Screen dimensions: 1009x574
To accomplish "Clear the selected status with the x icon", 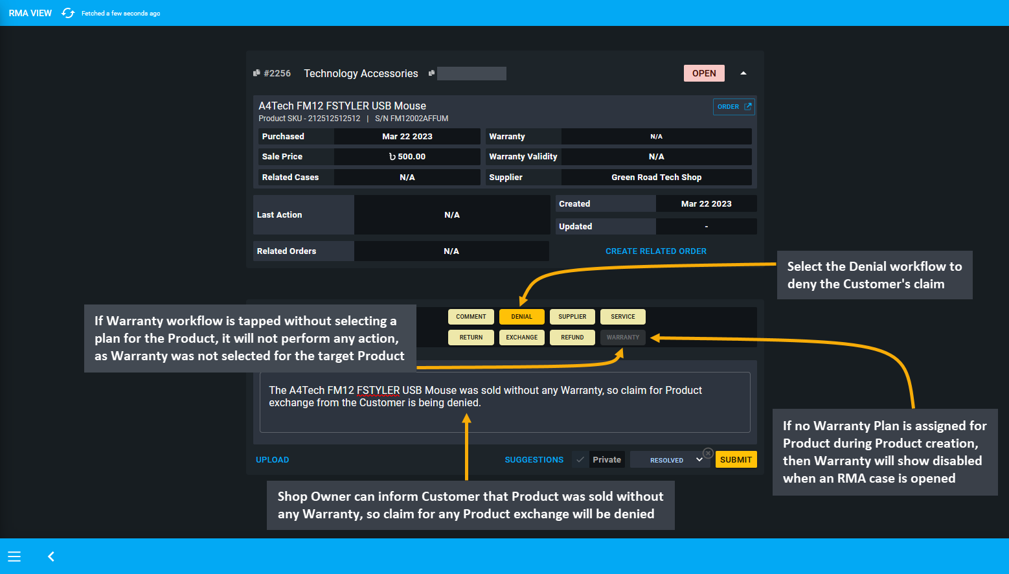I will click(708, 453).
